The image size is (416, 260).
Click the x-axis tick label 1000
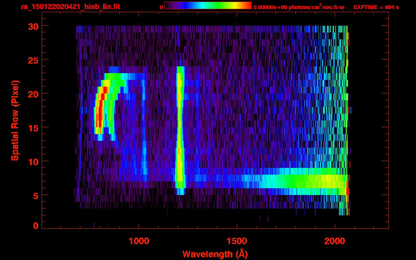tap(139, 241)
